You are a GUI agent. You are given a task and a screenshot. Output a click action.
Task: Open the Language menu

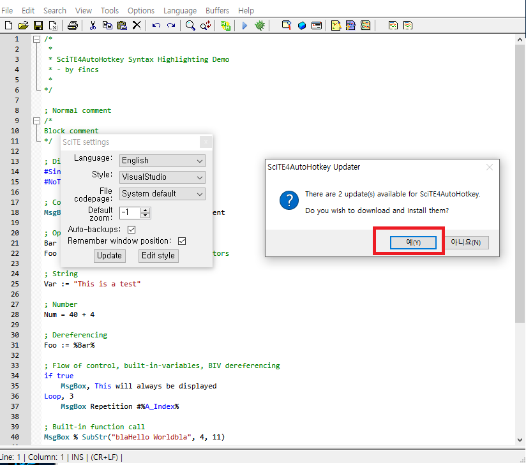[180, 11]
